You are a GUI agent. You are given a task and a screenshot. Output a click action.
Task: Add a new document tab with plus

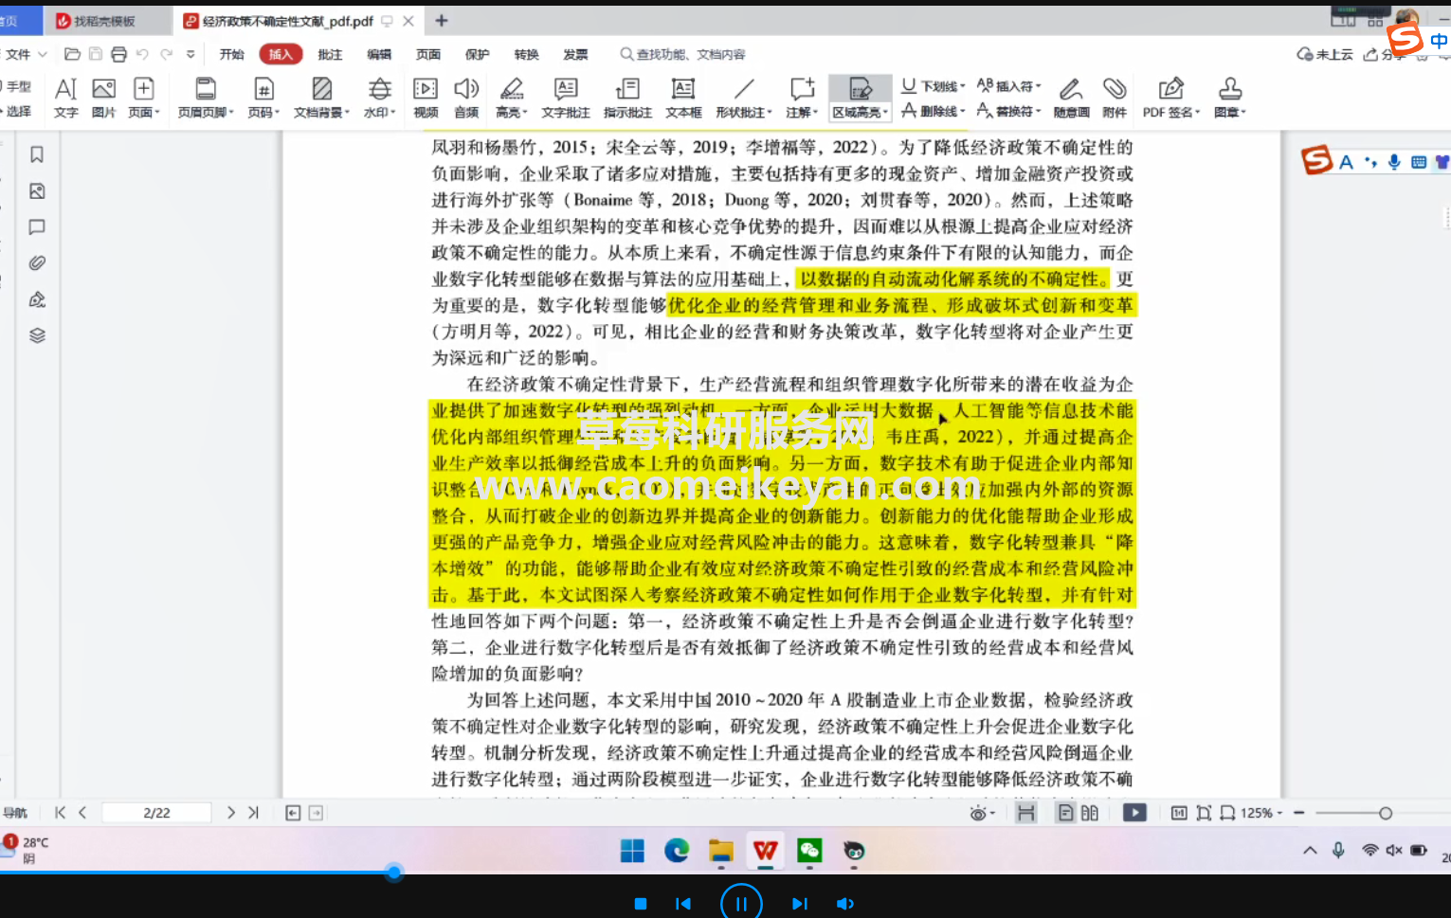click(x=442, y=20)
